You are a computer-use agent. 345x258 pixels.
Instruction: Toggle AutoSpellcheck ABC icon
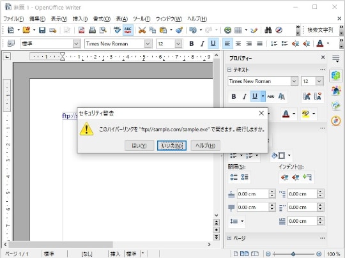point(128,30)
